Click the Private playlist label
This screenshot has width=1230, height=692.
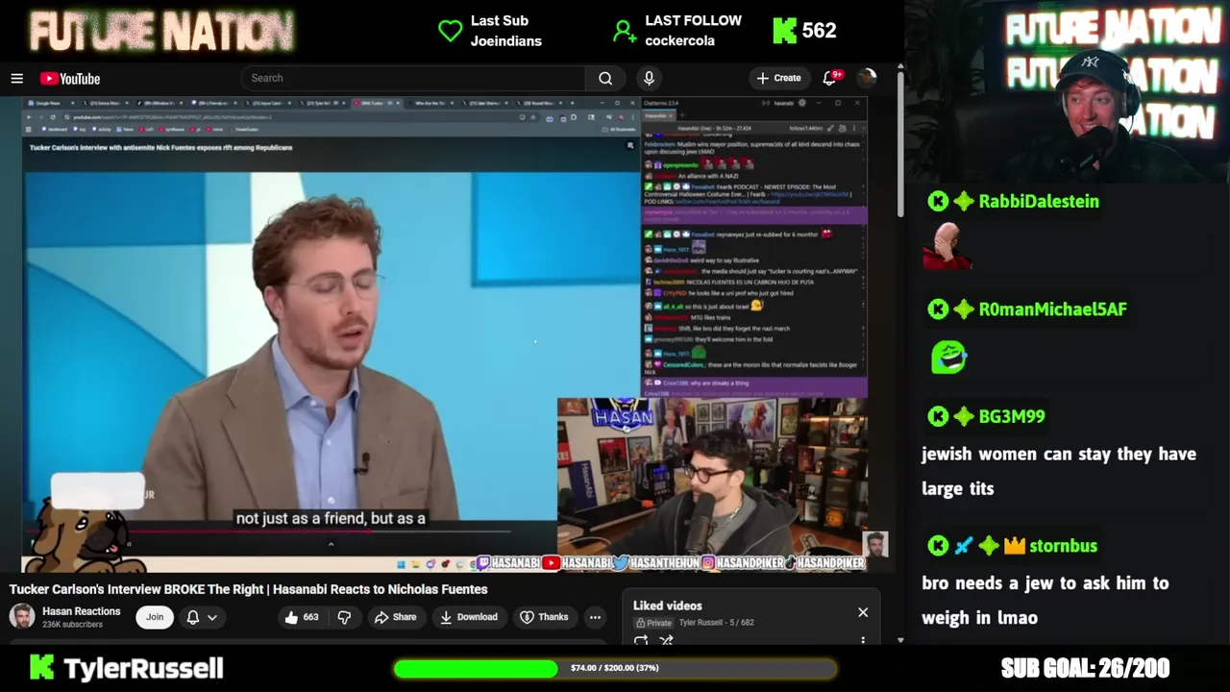tap(653, 623)
